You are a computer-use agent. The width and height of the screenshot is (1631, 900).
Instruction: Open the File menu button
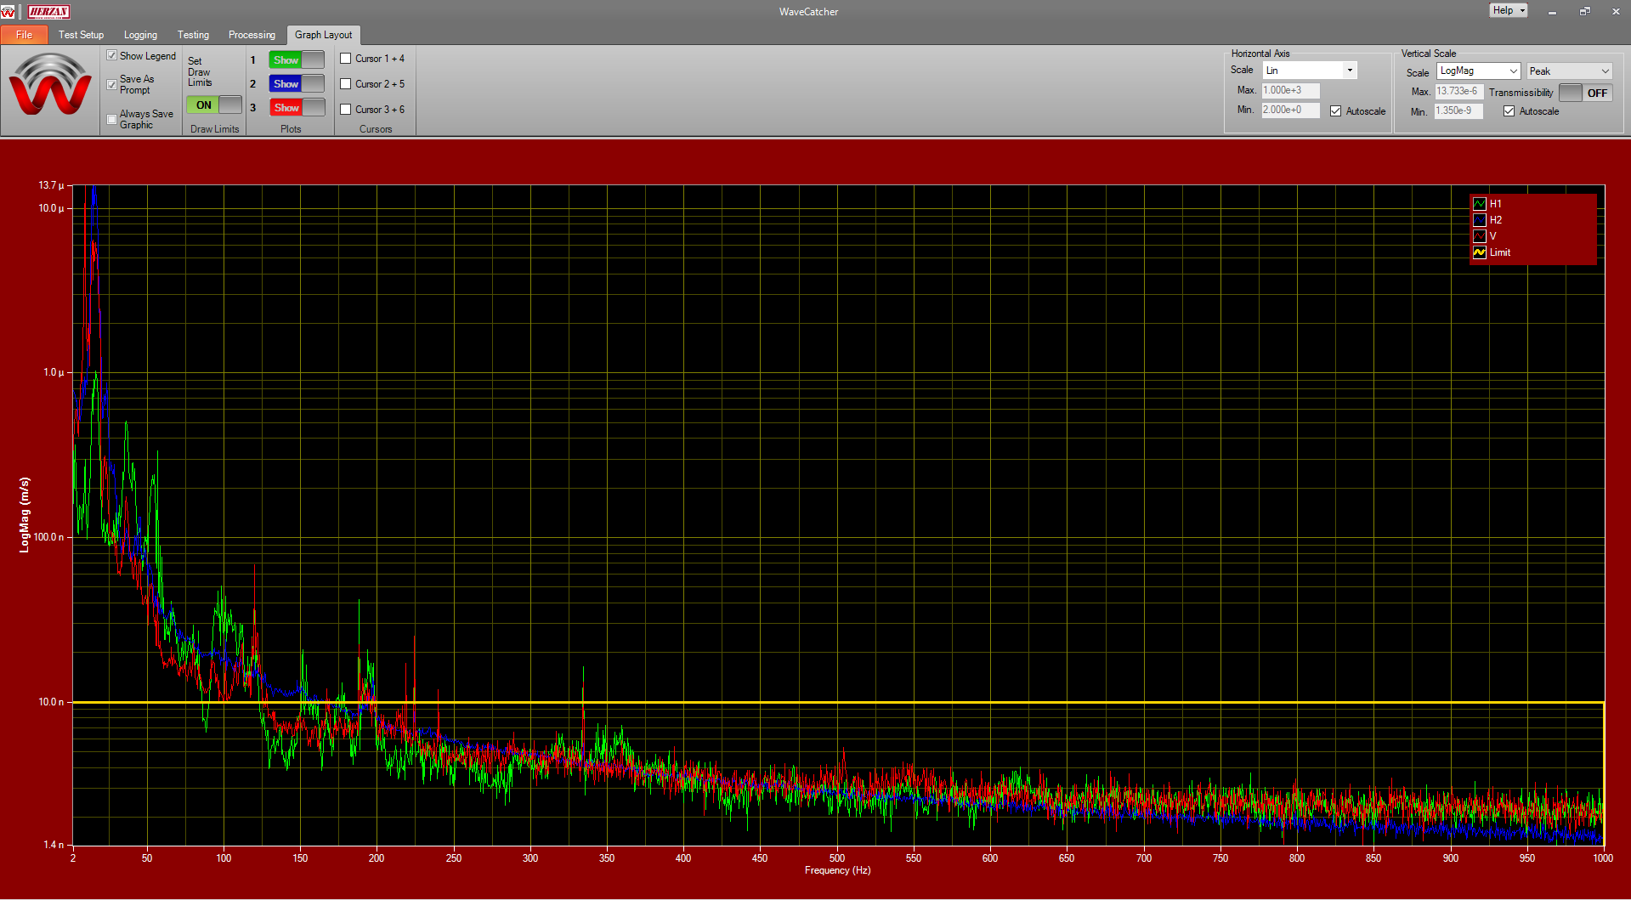(x=24, y=35)
